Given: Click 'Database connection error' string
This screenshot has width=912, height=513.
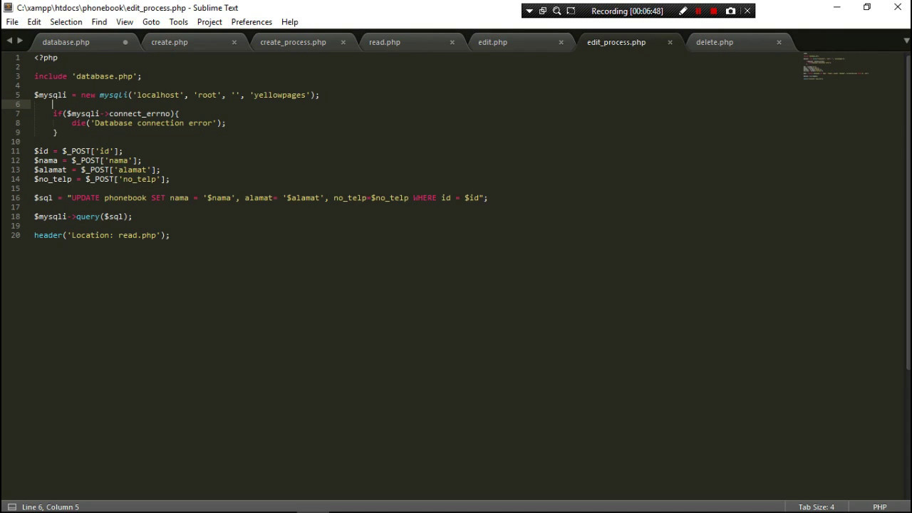Looking at the screenshot, I should [153, 123].
